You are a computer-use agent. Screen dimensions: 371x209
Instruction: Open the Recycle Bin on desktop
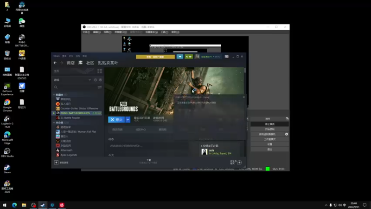pos(7,55)
